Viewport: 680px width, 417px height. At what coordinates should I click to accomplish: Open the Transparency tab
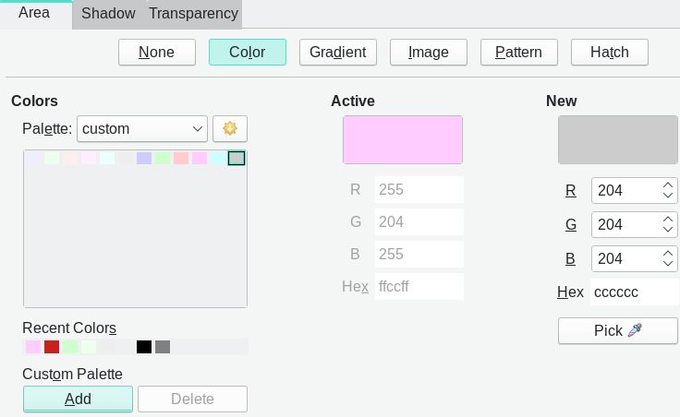click(193, 14)
